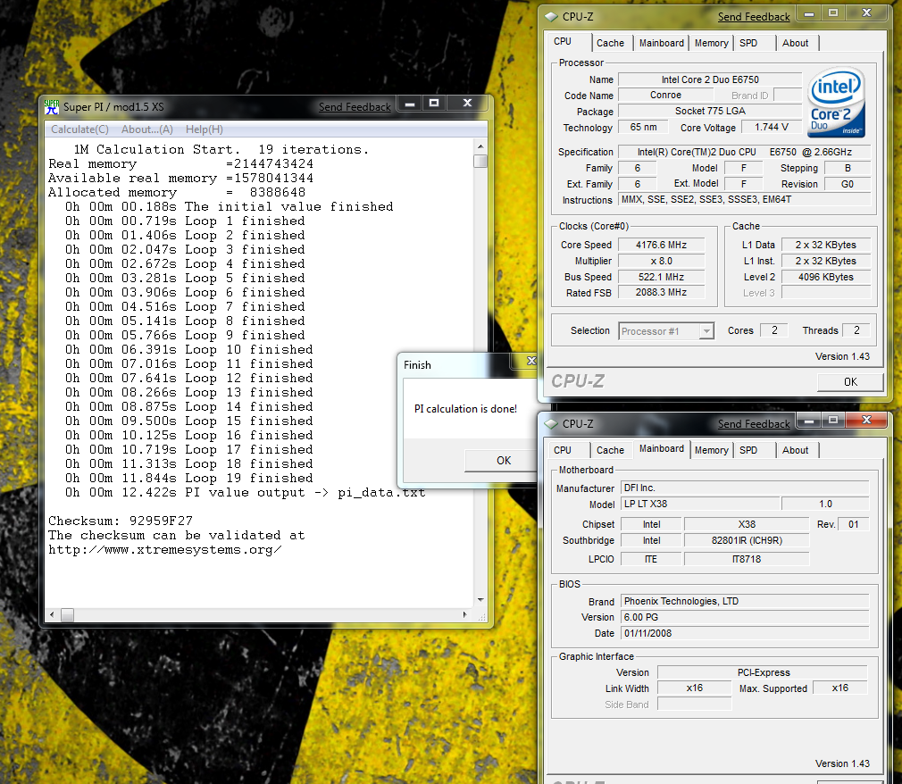Viewport: 902px width, 784px height.
Task: Click the Checksum line 92959F27 in Super PI
Action: click(x=121, y=521)
